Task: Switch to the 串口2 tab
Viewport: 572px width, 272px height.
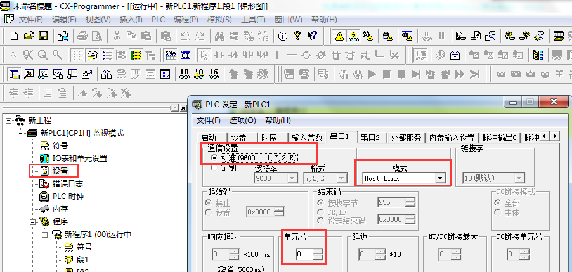Action: [370, 138]
